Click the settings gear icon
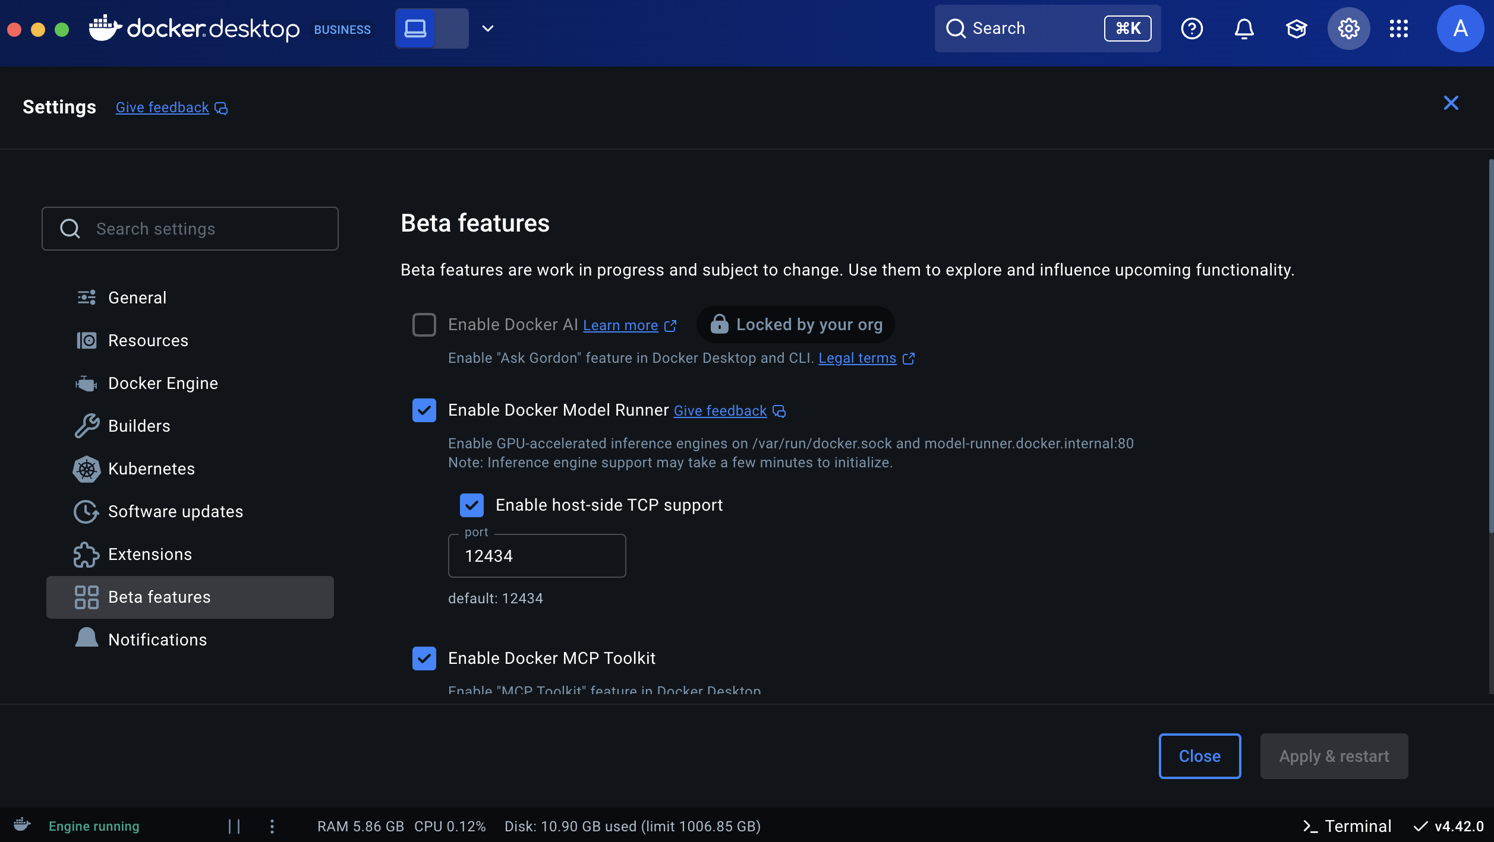Screen dimensions: 1494x842 pyautogui.click(x=1348, y=29)
